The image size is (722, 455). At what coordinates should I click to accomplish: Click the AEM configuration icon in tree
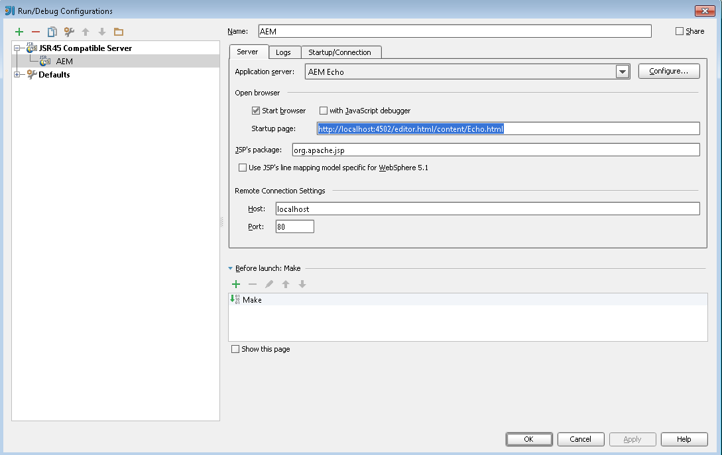coord(44,61)
